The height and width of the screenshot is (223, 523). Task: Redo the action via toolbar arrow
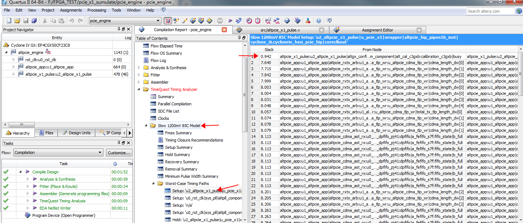point(80,21)
